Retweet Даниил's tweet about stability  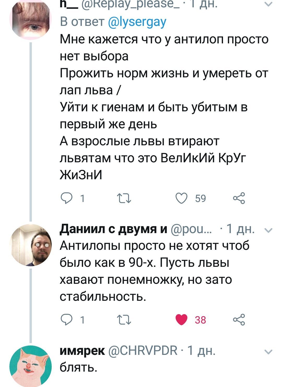[124, 320]
